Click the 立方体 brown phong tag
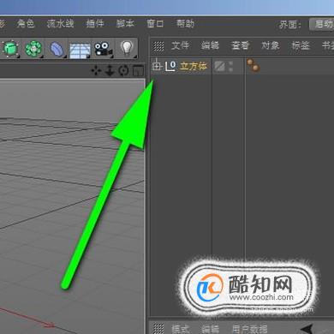The height and width of the screenshot is (334, 334). [x=253, y=65]
